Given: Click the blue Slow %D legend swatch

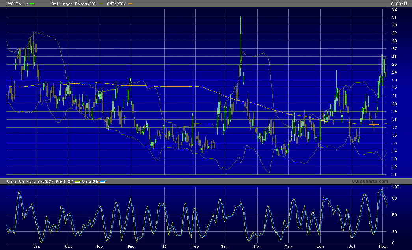Looking at the screenshot, I should click(102, 181).
